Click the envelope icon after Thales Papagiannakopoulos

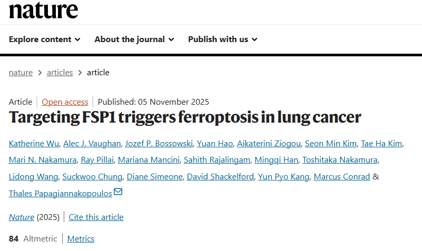coord(118,192)
